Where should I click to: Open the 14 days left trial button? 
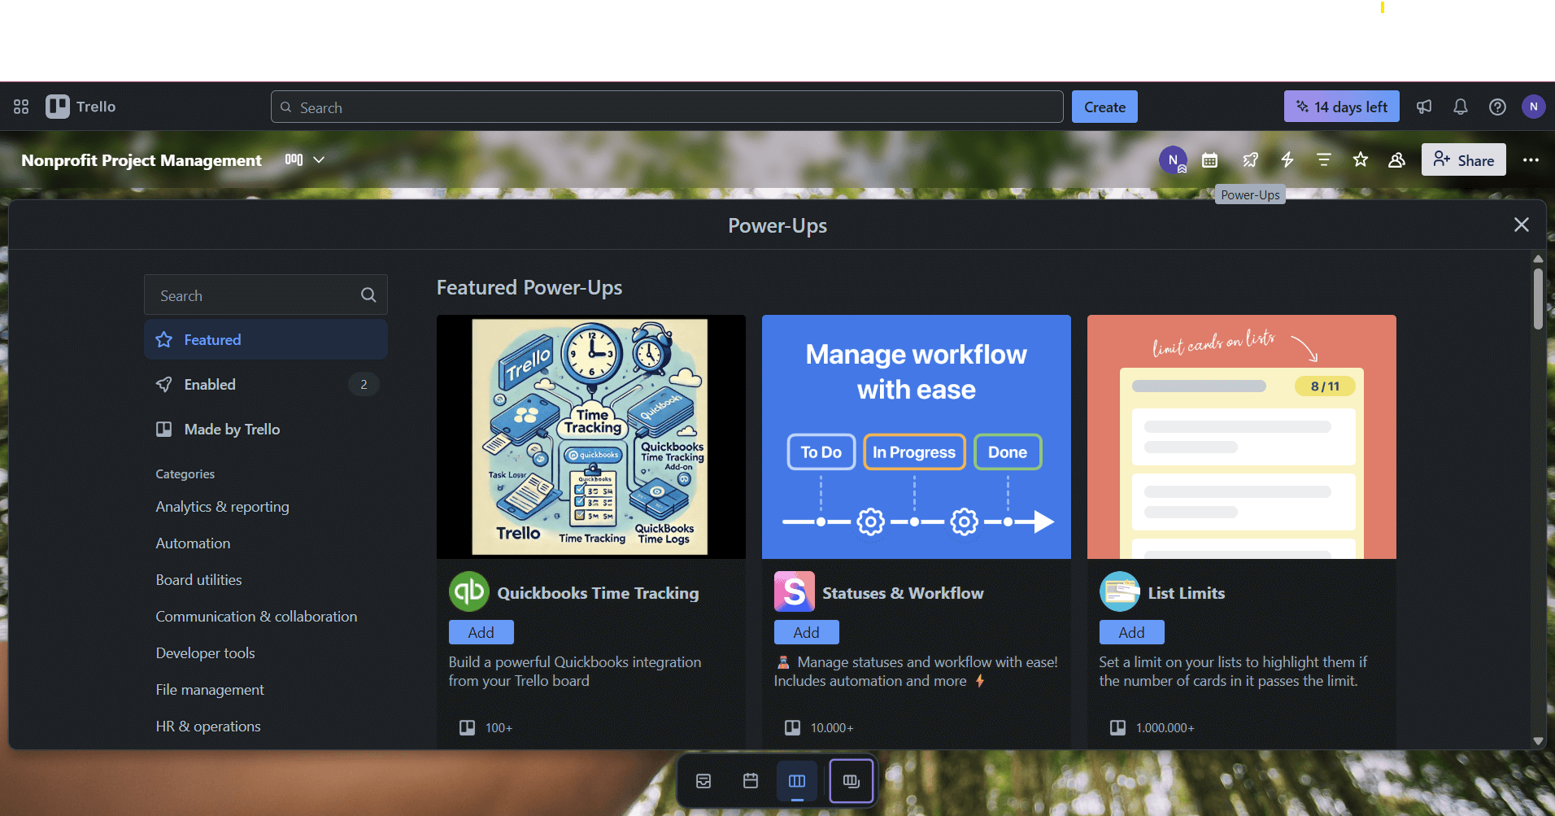click(x=1342, y=107)
